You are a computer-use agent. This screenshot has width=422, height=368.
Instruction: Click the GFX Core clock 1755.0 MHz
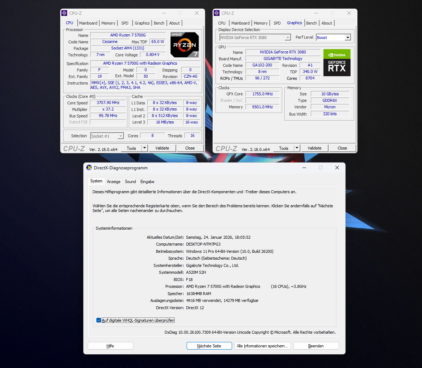click(262, 94)
